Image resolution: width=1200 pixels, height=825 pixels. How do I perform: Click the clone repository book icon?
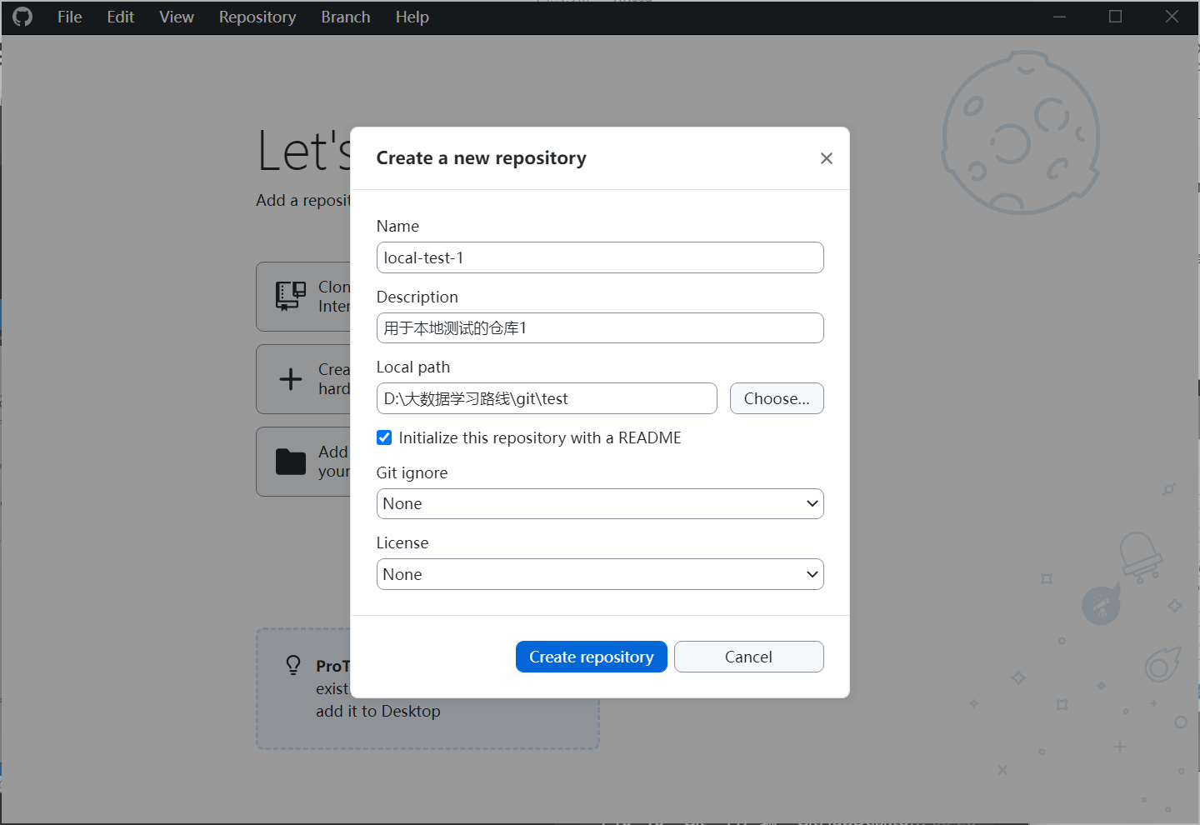291,296
